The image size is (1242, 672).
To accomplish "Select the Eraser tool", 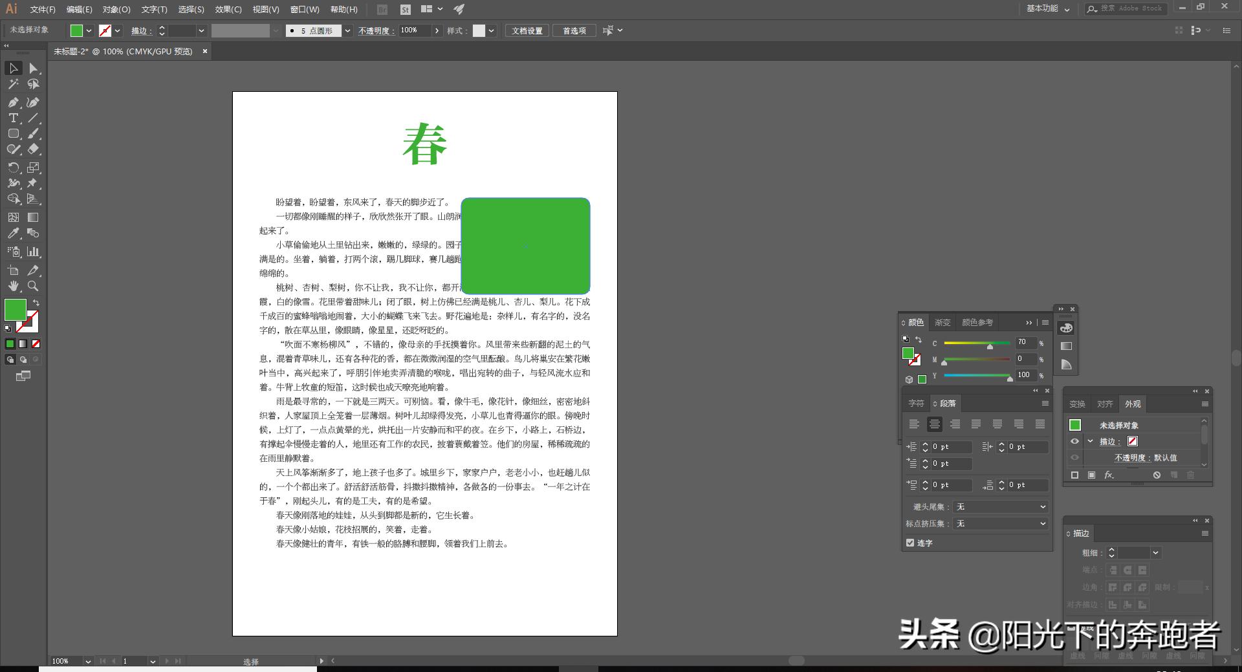I will (34, 149).
